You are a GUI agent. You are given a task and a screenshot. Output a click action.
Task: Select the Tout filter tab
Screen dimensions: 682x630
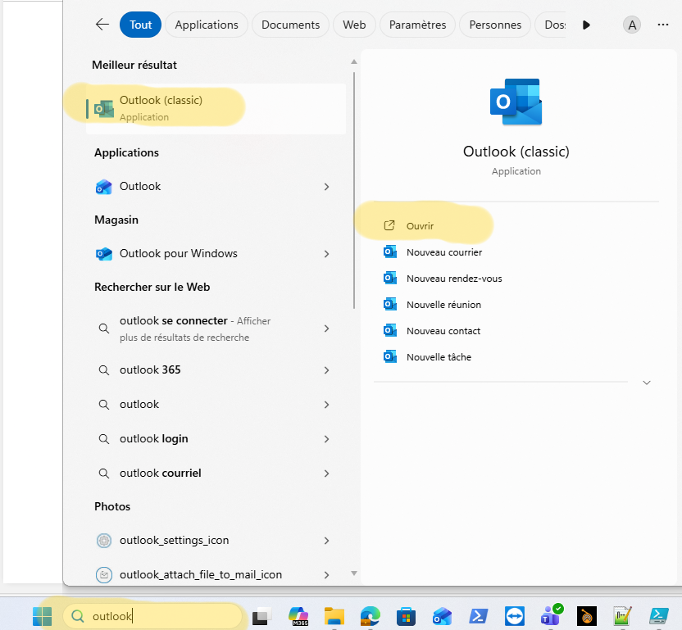point(140,25)
